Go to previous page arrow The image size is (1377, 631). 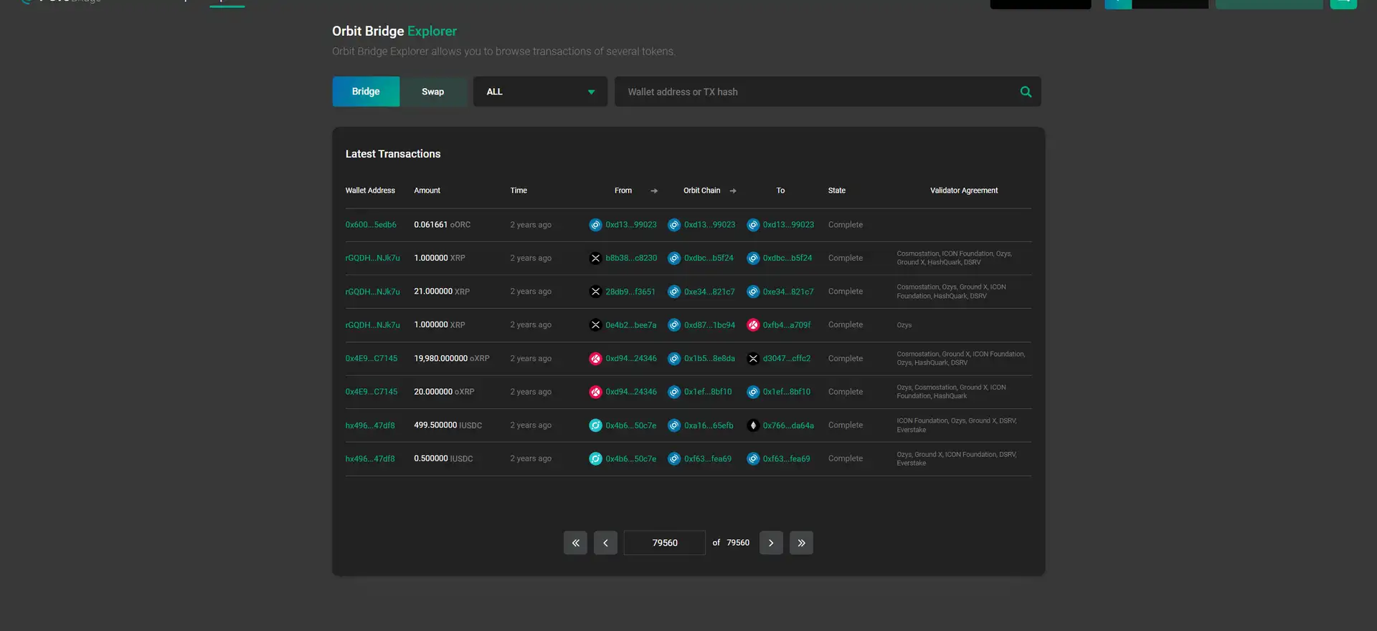pos(605,543)
